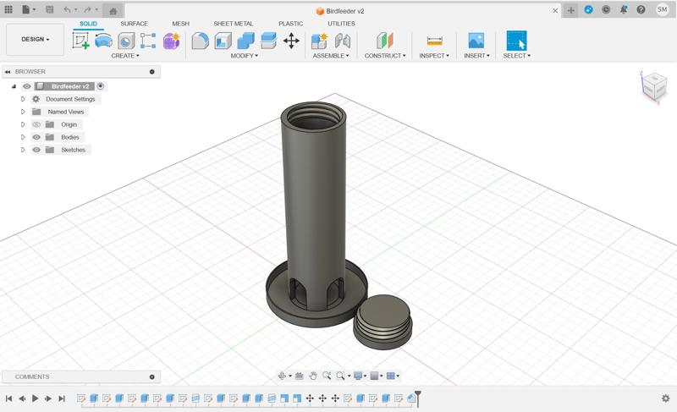This screenshot has width=677, height=412.
Task: Expand the Document Settings tree node
Action: pos(24,99)
